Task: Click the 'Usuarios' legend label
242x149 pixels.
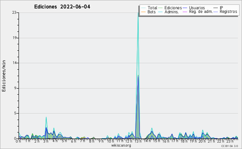Action: [197, 8]
